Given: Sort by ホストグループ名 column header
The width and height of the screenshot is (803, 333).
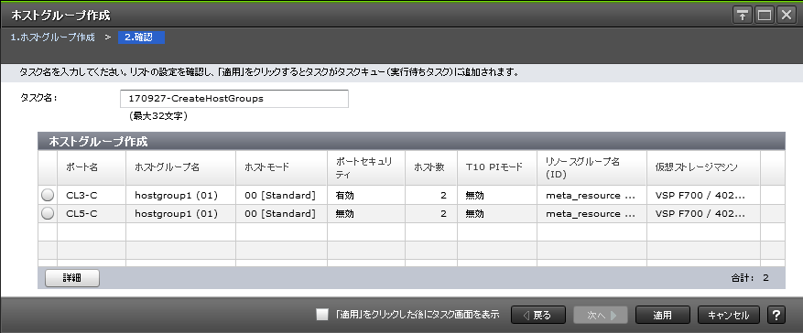Looking at the screenshot, I should [x=180, y=167].
